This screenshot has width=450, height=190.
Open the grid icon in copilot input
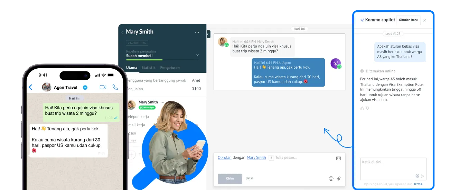coord(418,176)
